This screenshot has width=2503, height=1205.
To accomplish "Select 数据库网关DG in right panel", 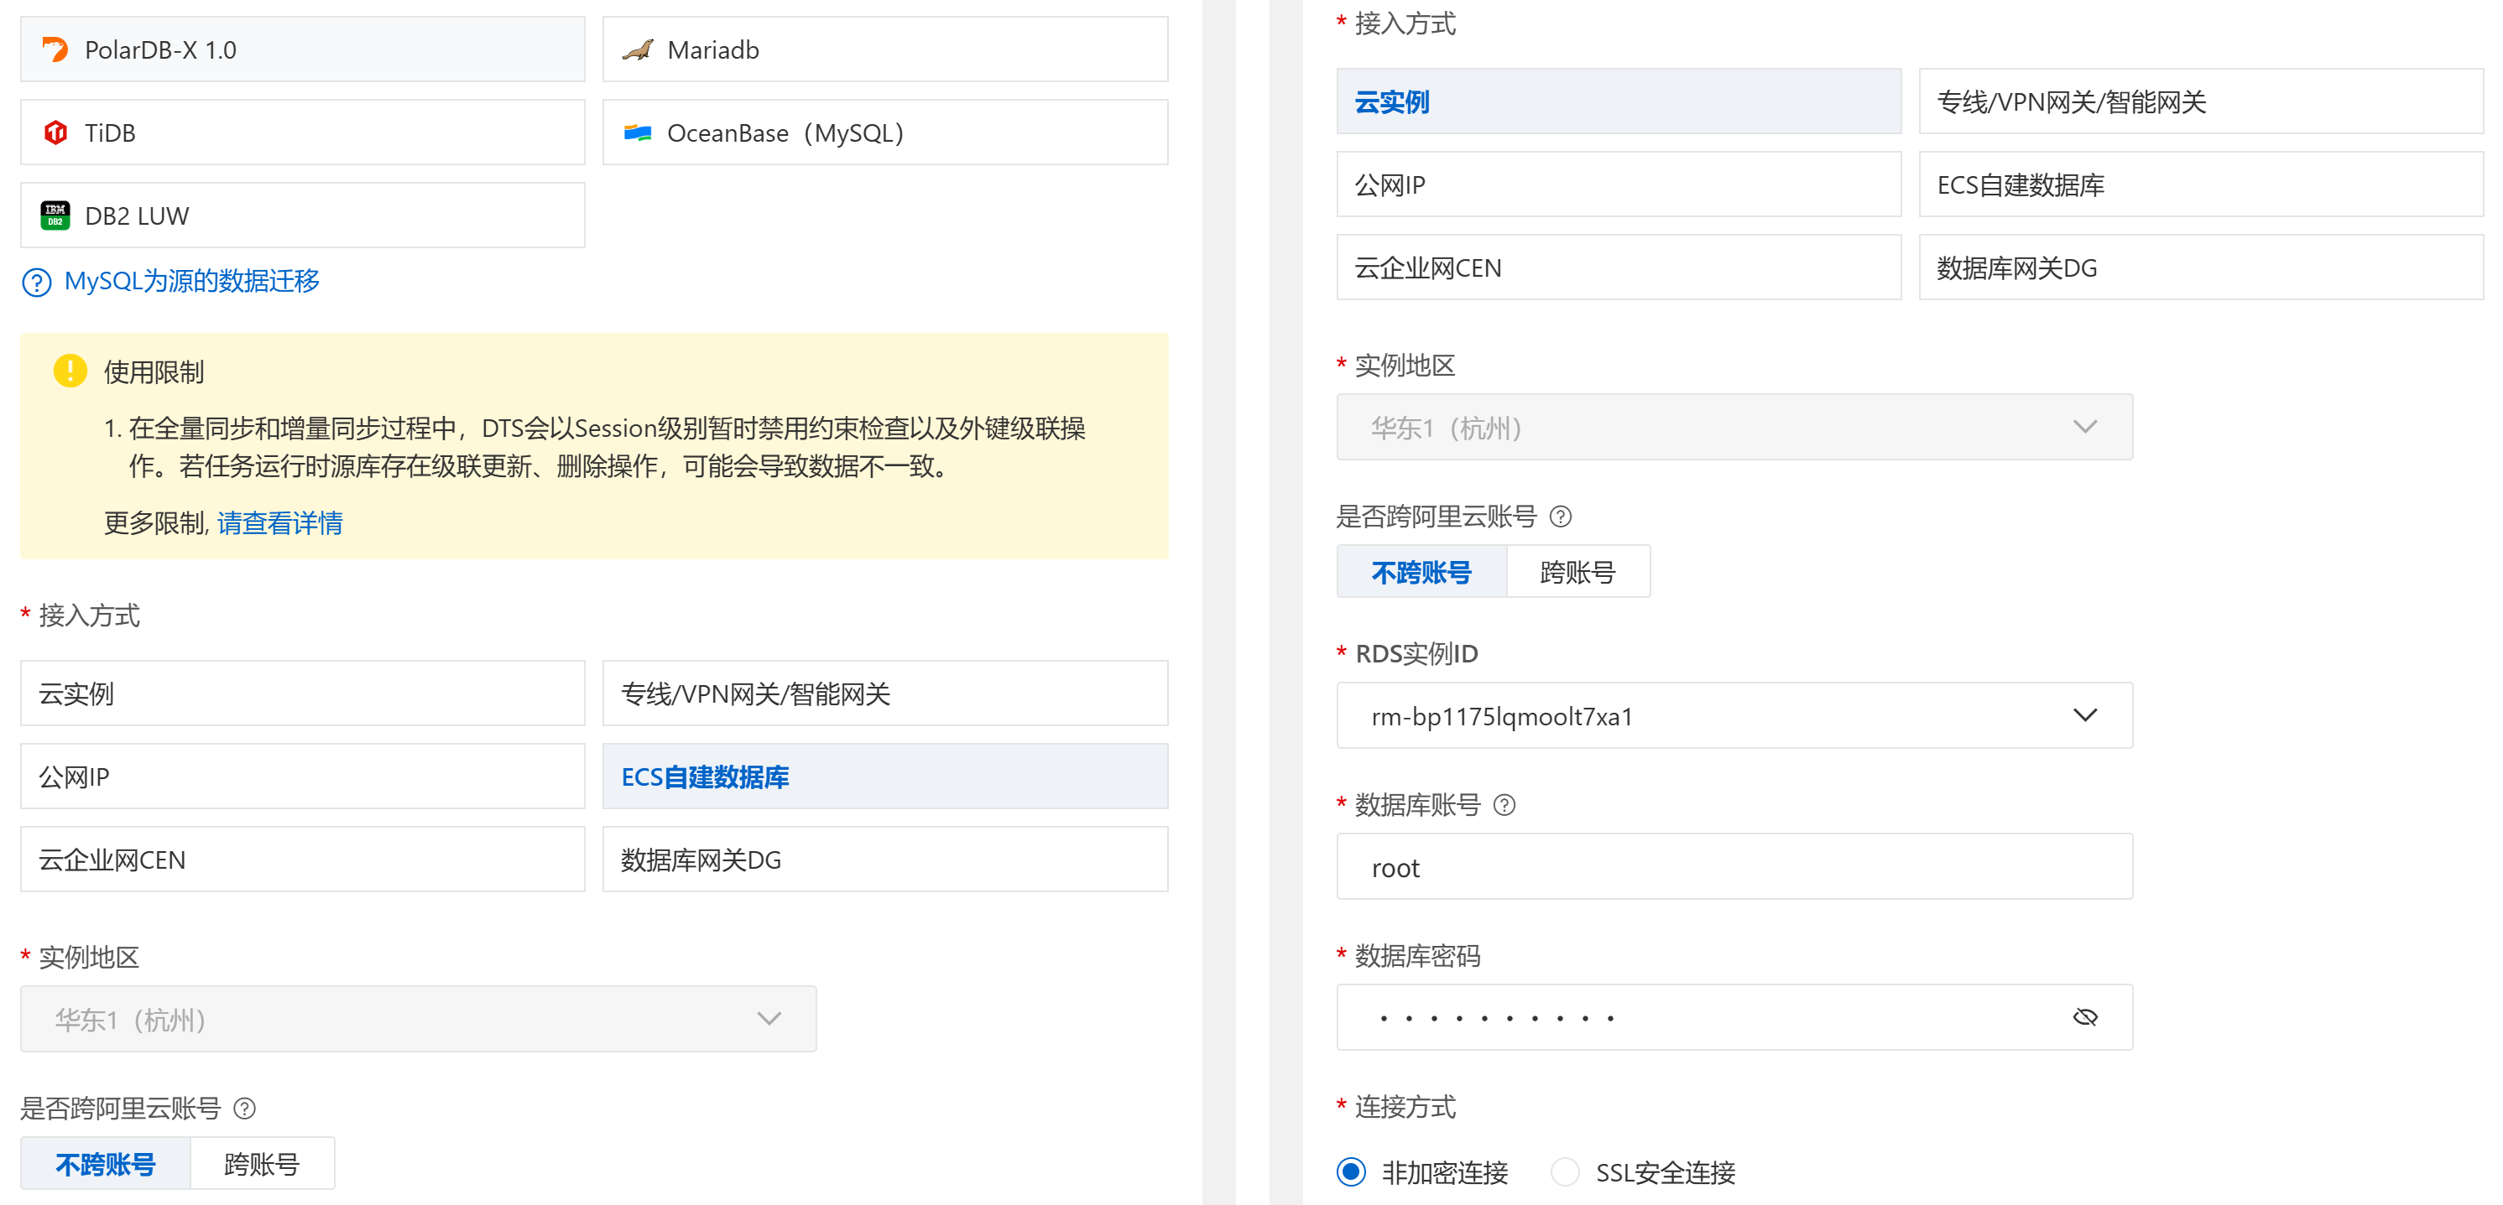I will pyautogui.click(x=2201, y=267).
